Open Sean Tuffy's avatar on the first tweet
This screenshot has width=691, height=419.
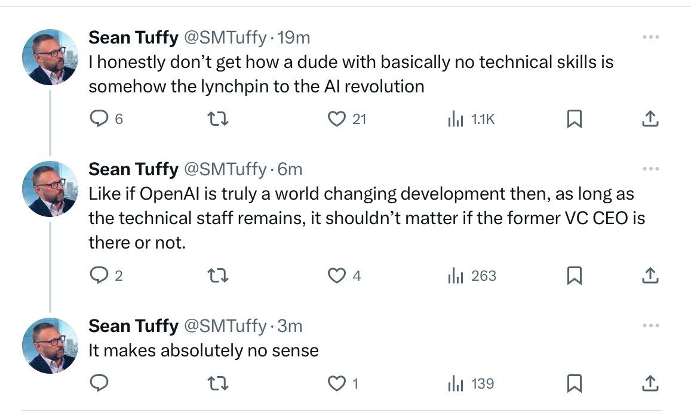(50, 57)
